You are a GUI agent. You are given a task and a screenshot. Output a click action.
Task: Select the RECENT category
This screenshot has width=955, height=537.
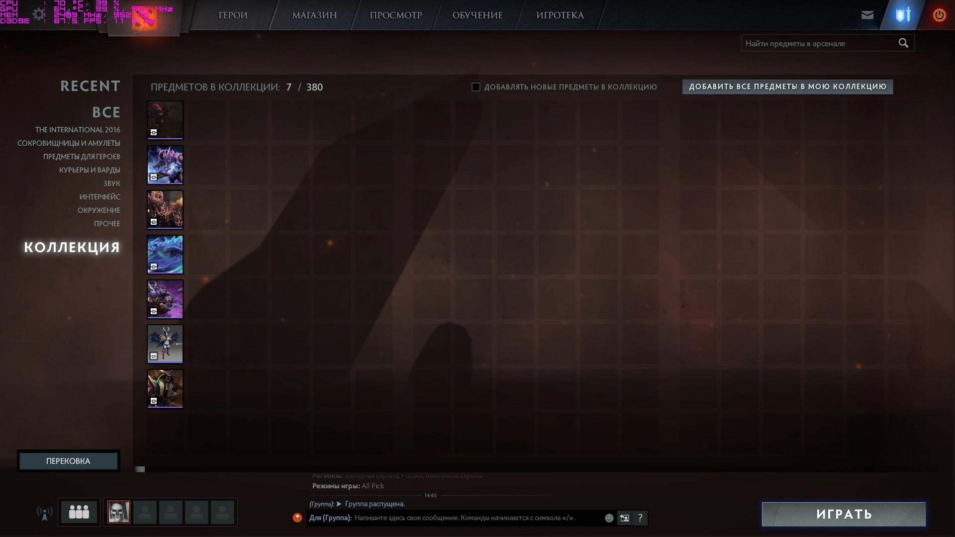(90, 86)
